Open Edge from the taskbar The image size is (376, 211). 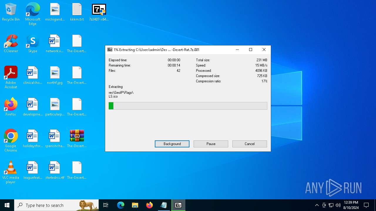pyautogui.click(x=121, y=205)
